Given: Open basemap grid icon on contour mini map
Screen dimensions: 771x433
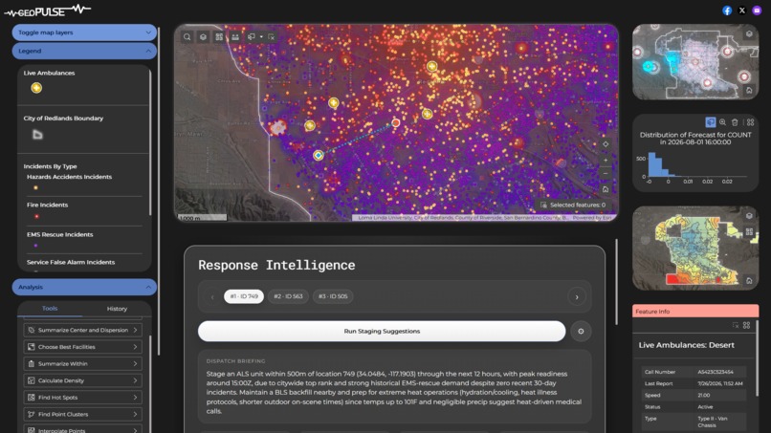Looking at the screenshot, I should tap(749, 231).
